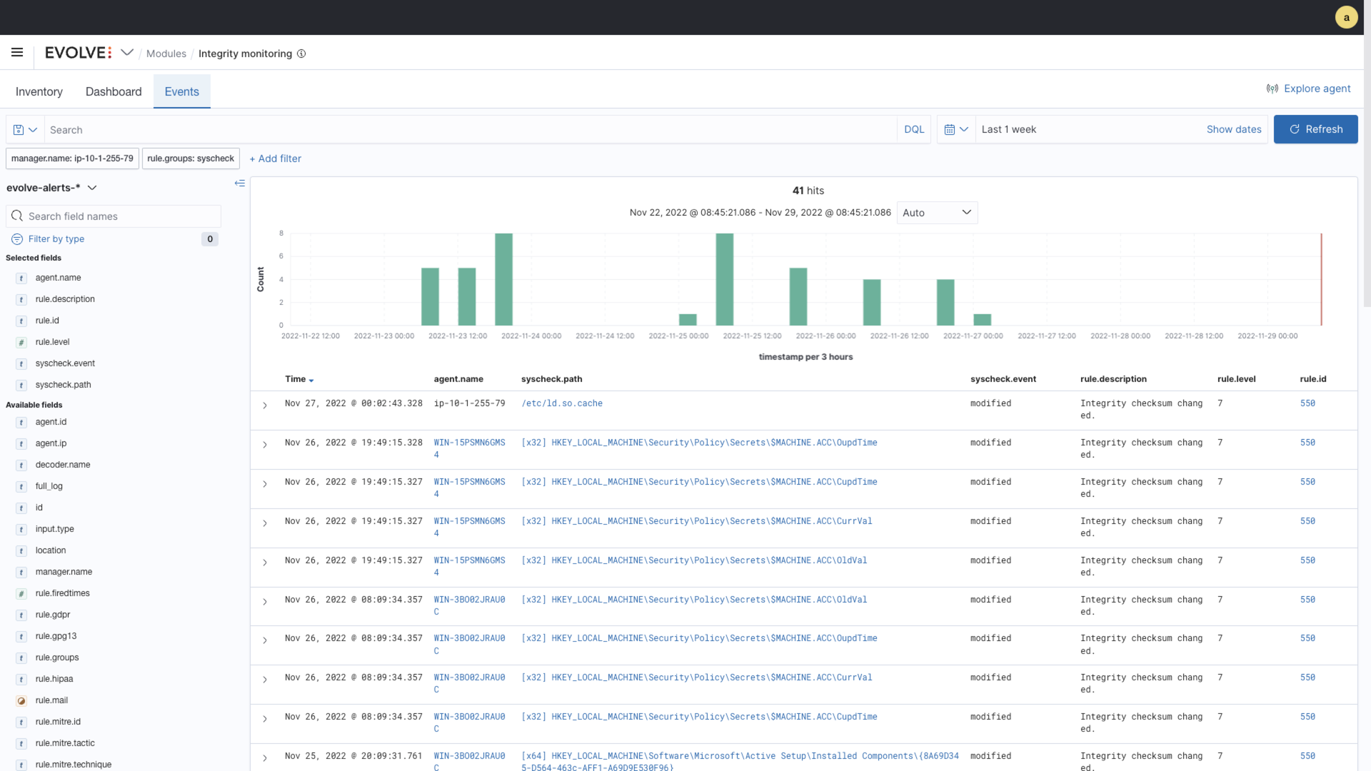Click the Filter by type icon
This screenshot has height=771, width=1371.
point(17,239)
